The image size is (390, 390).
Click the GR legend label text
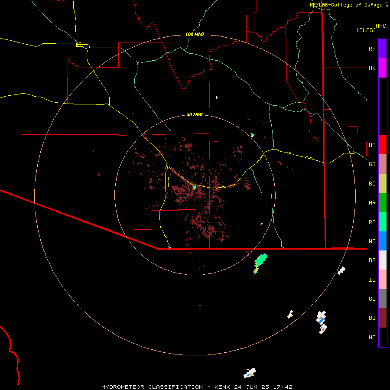pyautogui.click(x=372, y=164)
